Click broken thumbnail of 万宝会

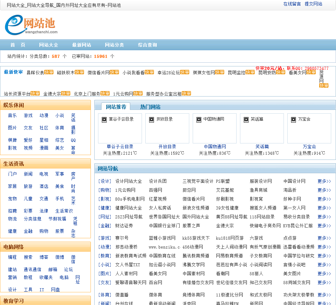point(309,128)
